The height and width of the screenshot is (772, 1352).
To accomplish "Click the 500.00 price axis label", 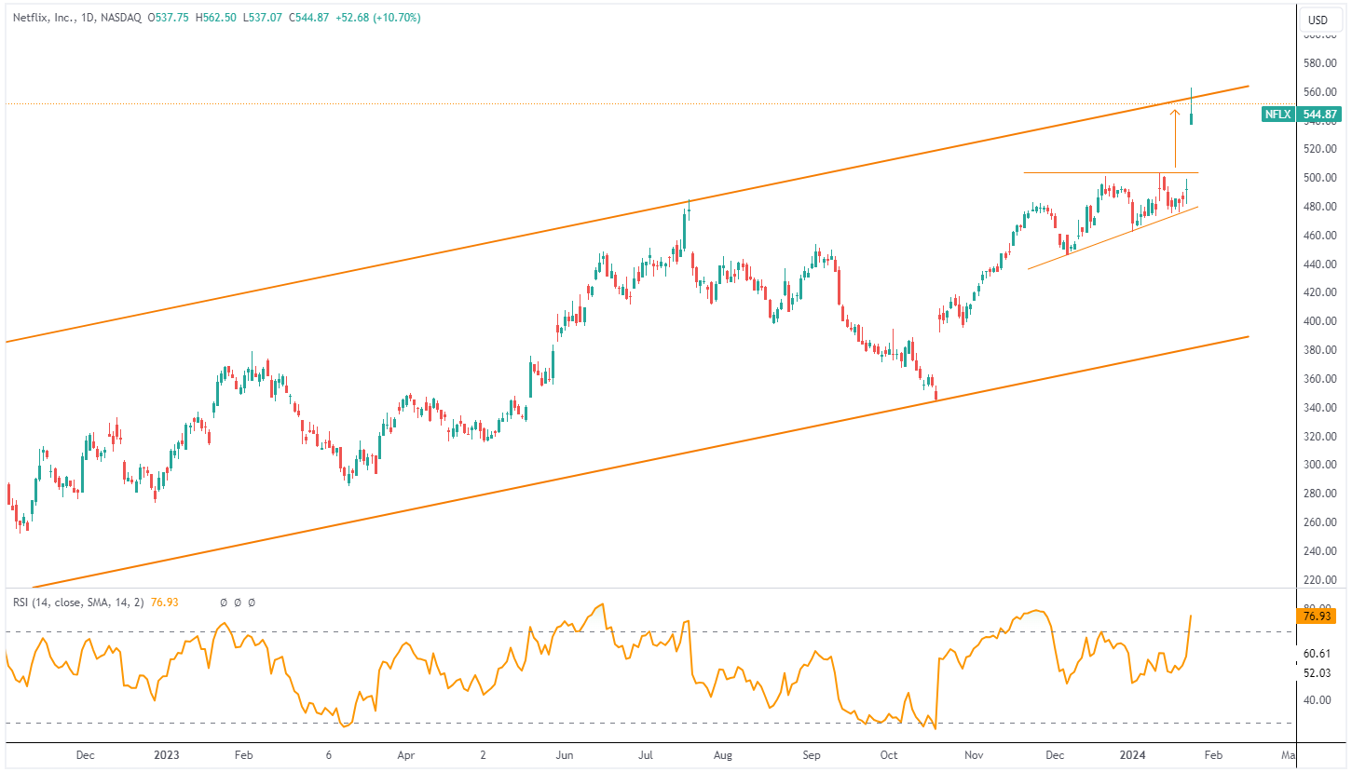I will (x=1321, y=178).
